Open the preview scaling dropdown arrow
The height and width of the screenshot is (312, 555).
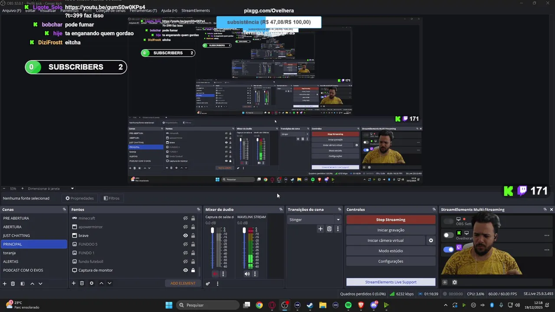click(72, 188)
